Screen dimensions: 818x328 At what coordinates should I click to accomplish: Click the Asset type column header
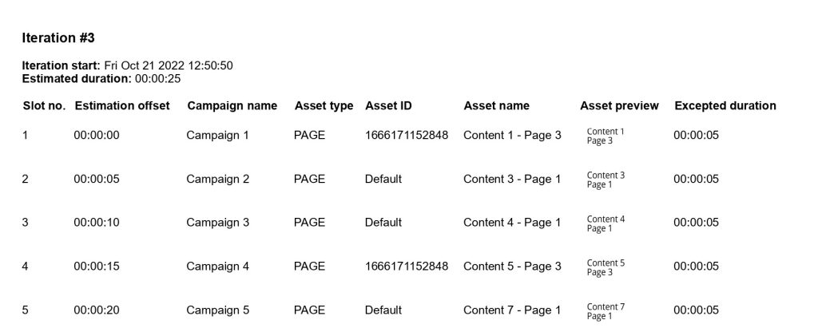[x=324, y=106]
